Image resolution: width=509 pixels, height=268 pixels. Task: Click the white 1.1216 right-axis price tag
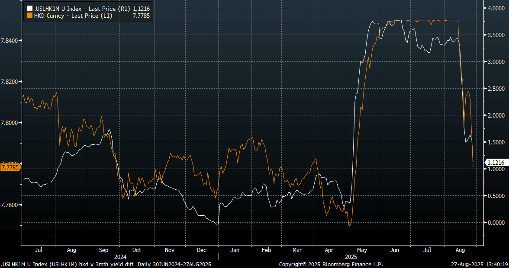coord(495,163)
